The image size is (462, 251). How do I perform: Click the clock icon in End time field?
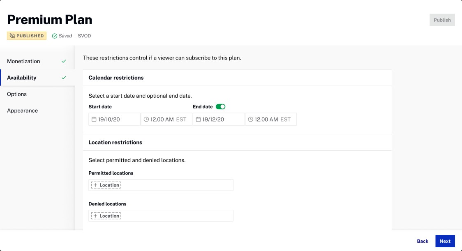250,119
